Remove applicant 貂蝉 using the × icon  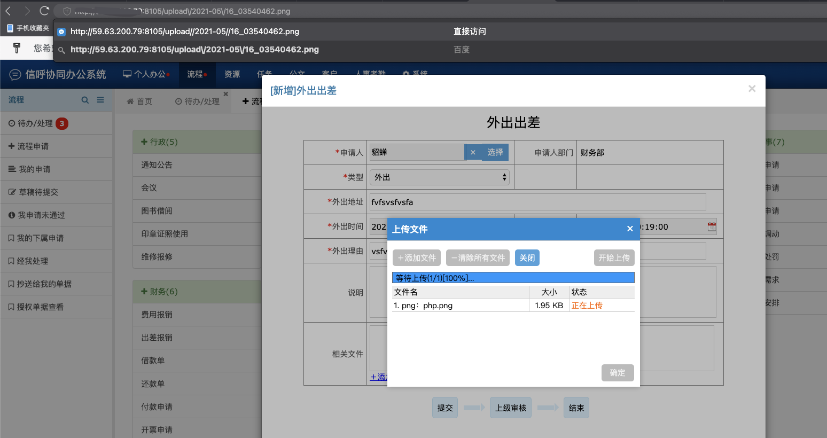(x=473, y=152)
